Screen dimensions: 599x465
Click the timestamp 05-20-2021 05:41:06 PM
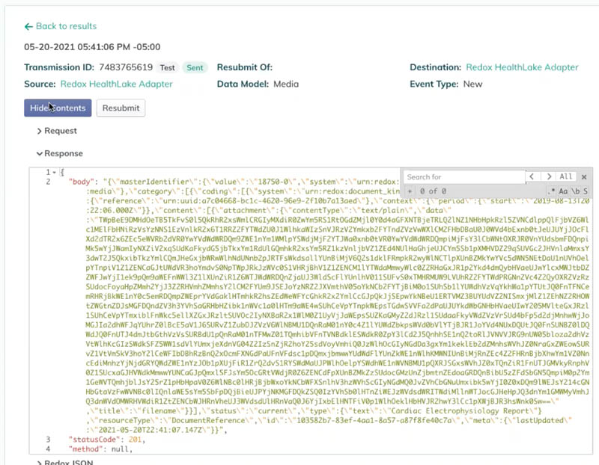click(77, 47)
